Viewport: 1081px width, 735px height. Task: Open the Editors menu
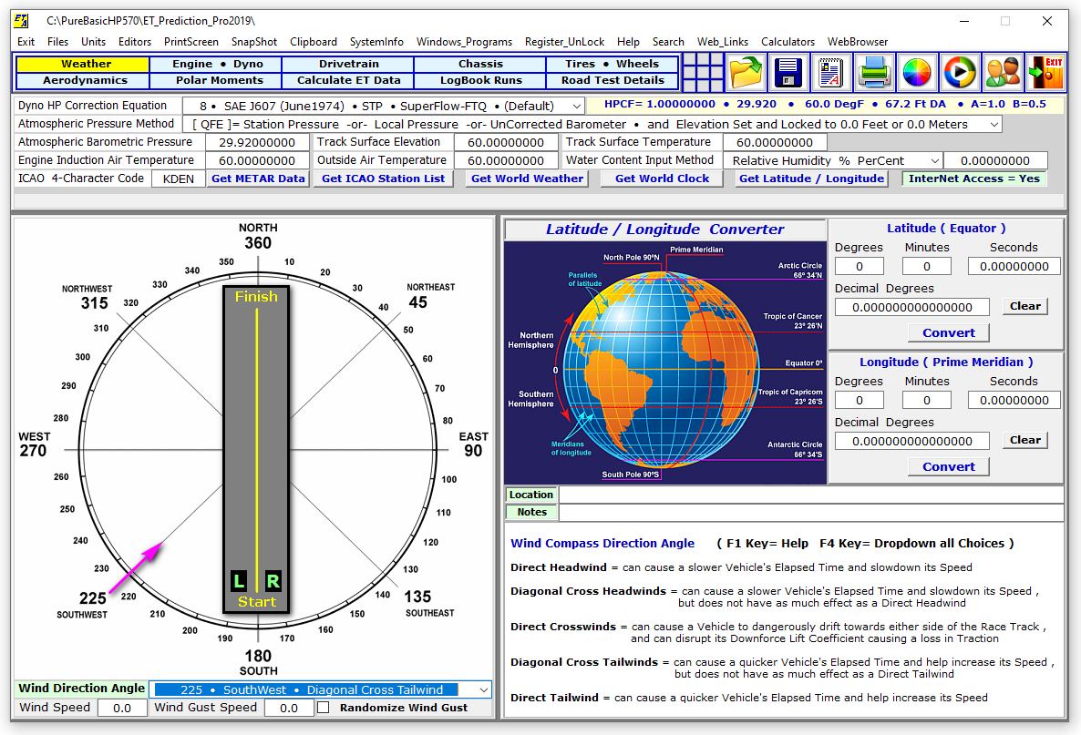point(134,41)
